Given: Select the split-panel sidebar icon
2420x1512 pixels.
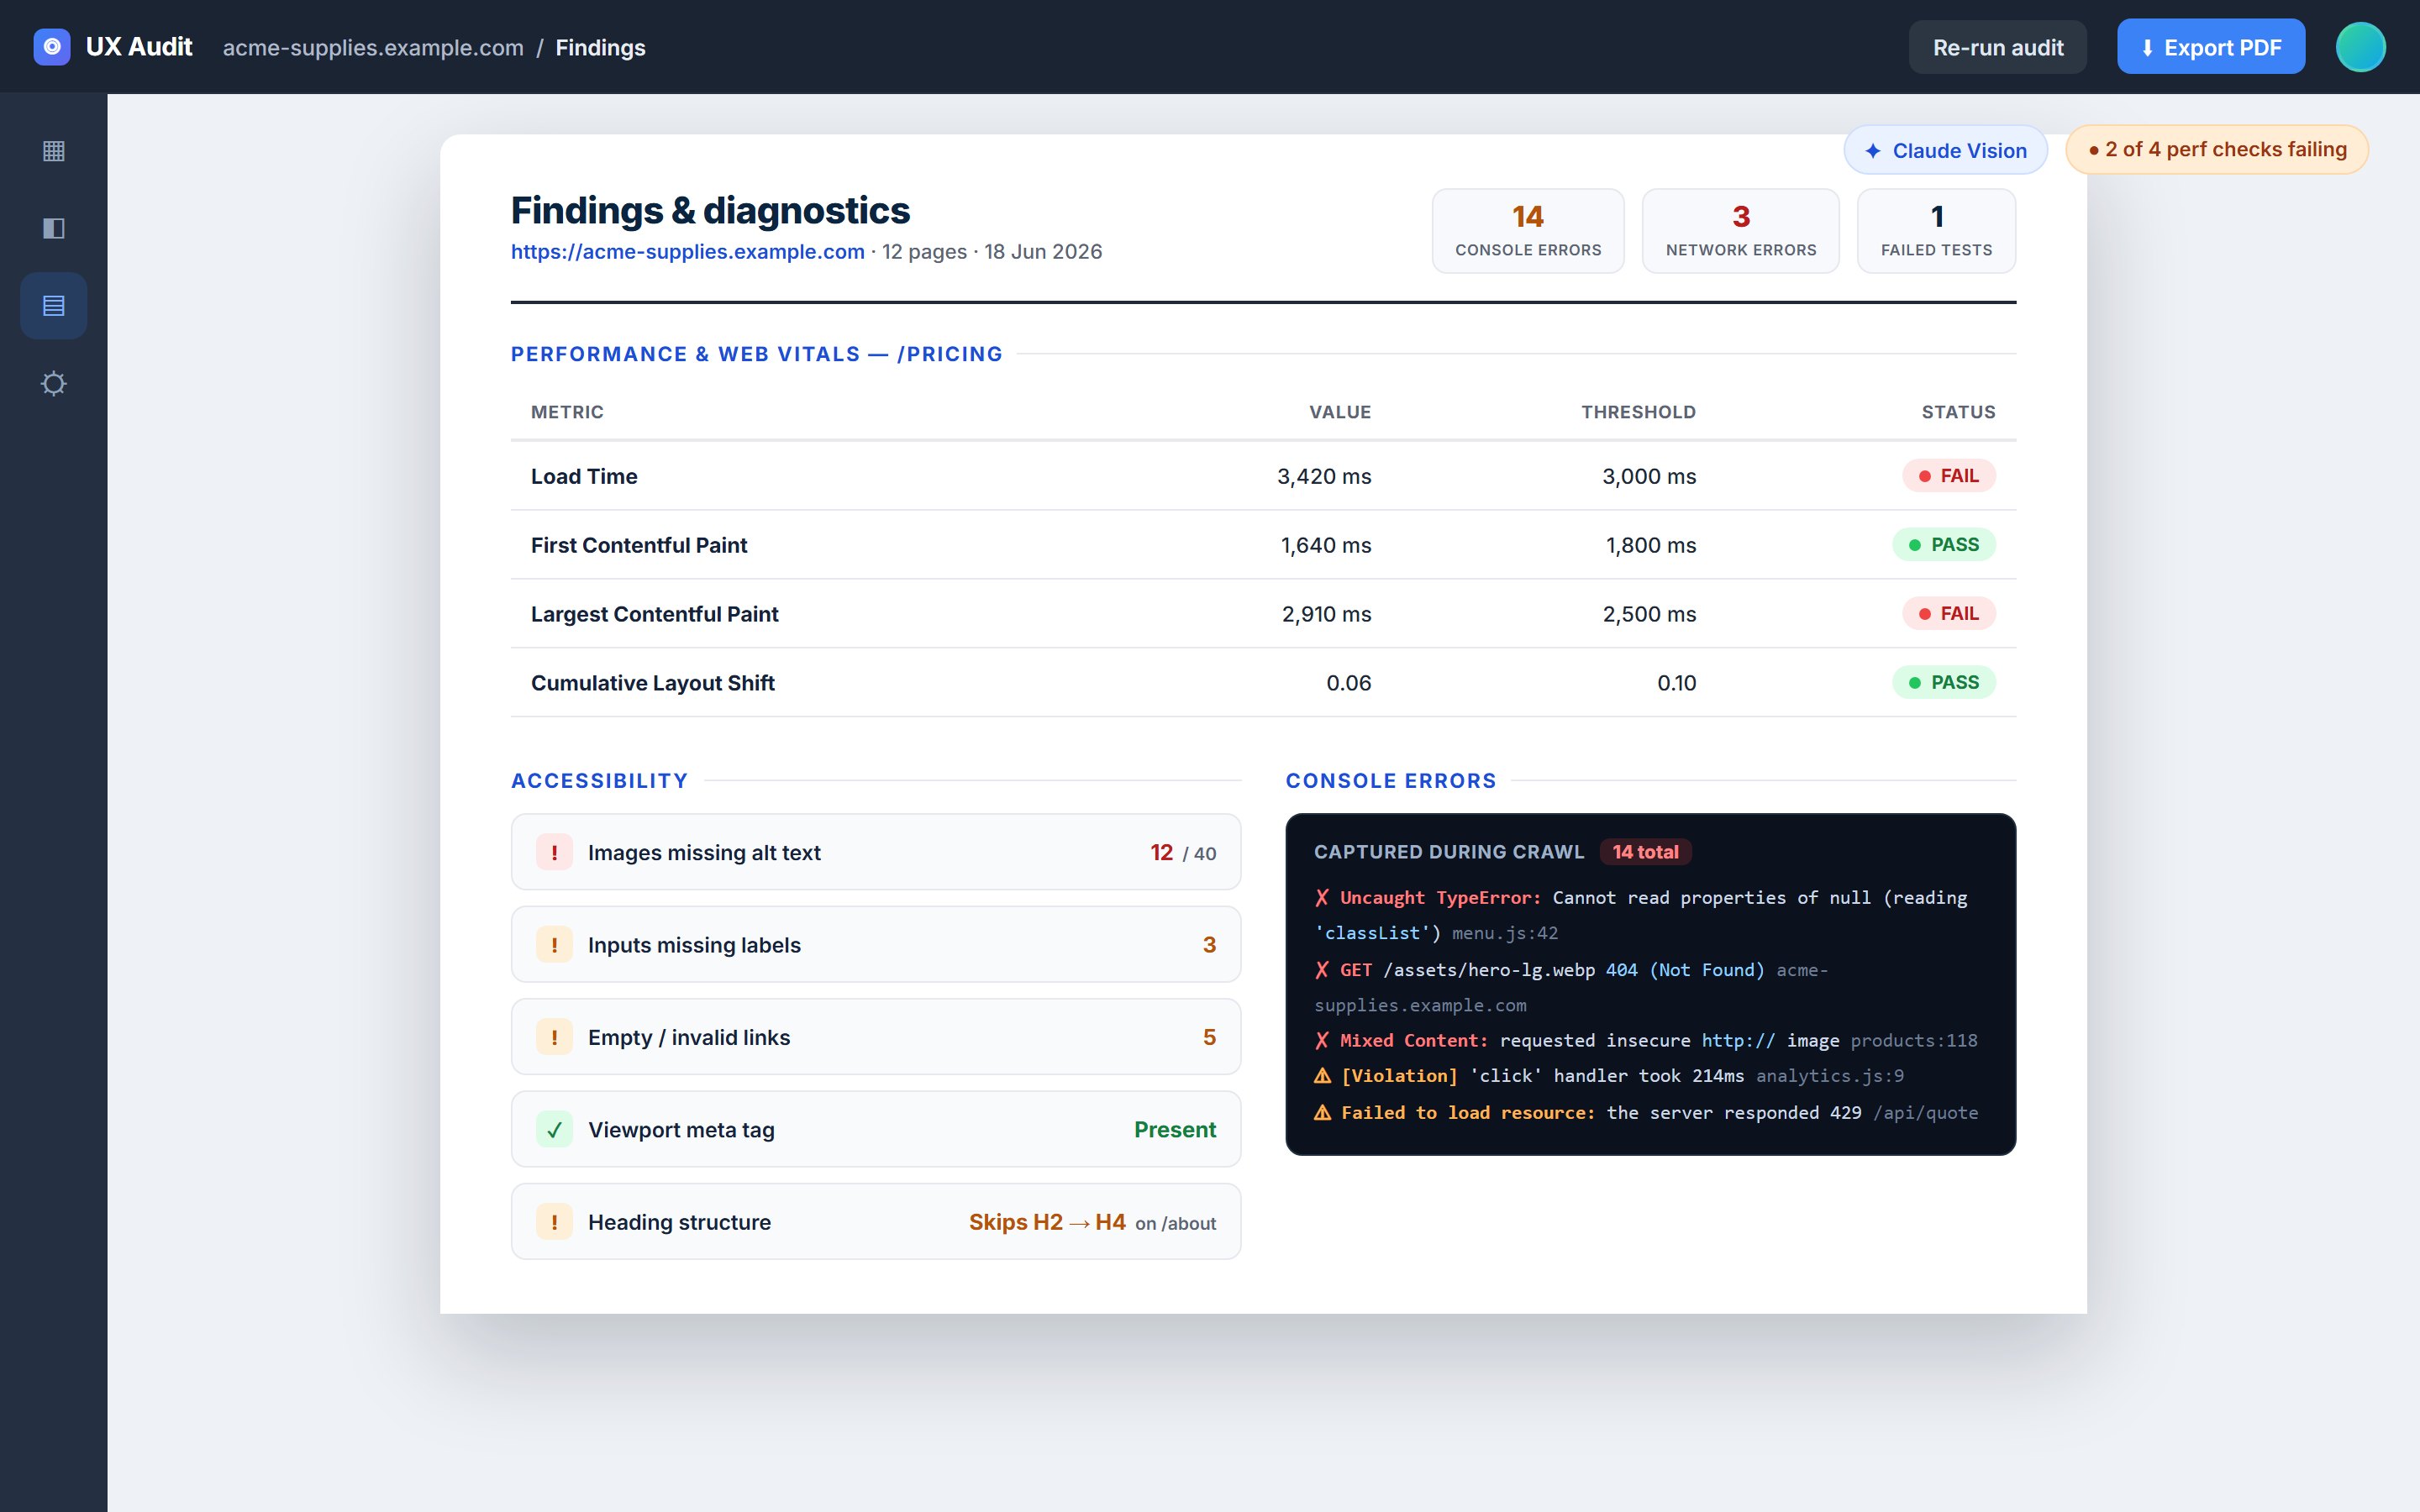Looking at the screenshot, I should [x=54, y=228].
